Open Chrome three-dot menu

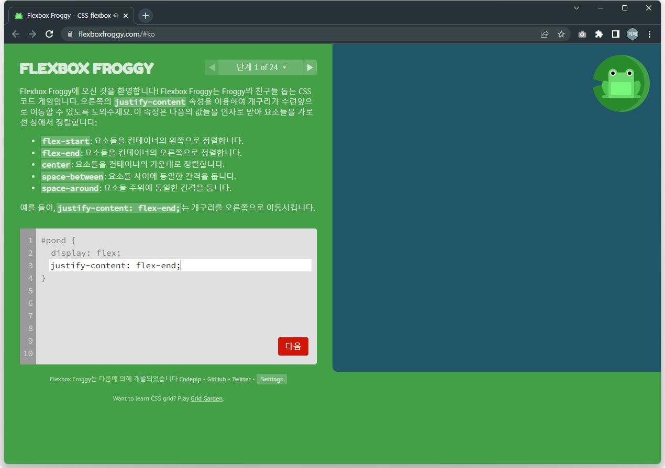[x=650, y=34]
